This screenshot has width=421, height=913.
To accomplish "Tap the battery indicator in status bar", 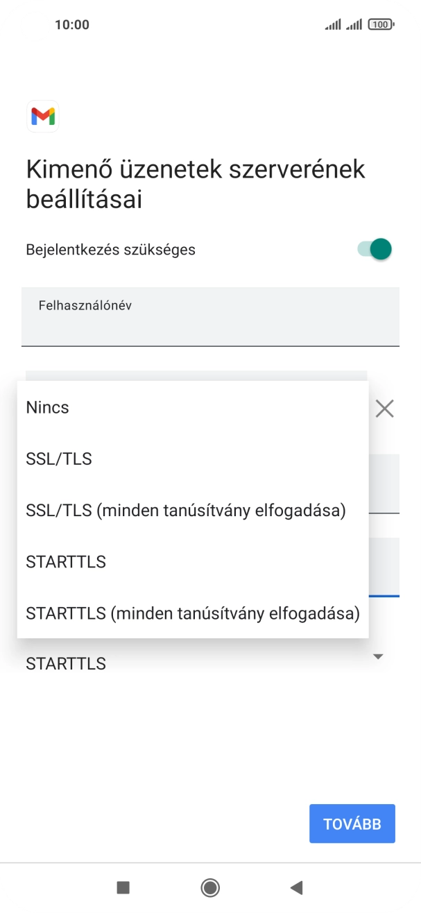I will [381, 25].
